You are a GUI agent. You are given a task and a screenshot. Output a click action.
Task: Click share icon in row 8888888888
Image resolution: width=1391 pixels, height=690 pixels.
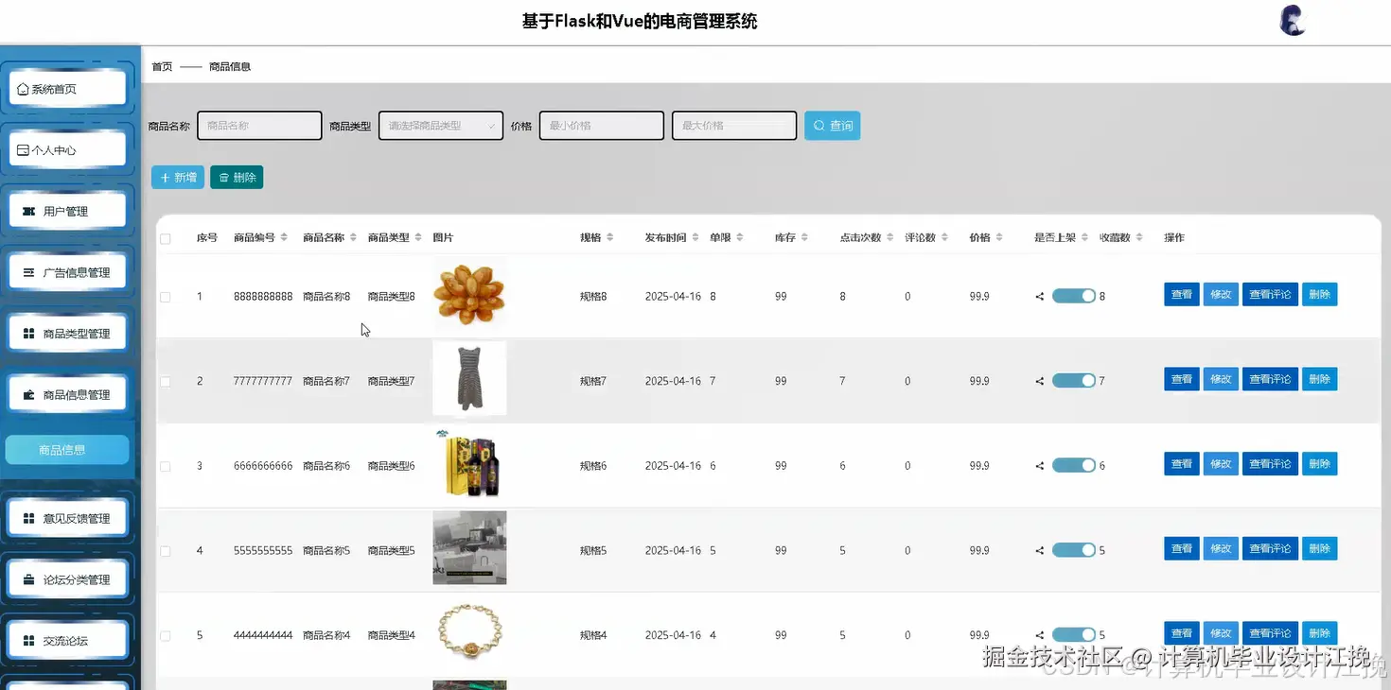tap(1040, 296)
